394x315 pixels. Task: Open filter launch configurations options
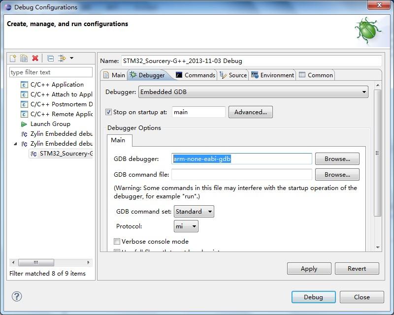coord(61,58)
